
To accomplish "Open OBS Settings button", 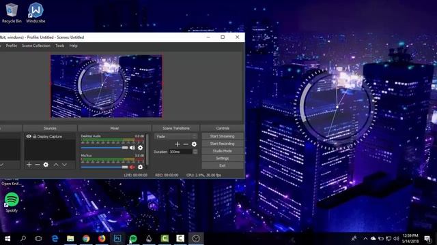I will click(222, 158).
